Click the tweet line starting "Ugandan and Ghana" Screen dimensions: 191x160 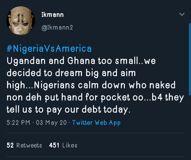(x=81, y=61)
